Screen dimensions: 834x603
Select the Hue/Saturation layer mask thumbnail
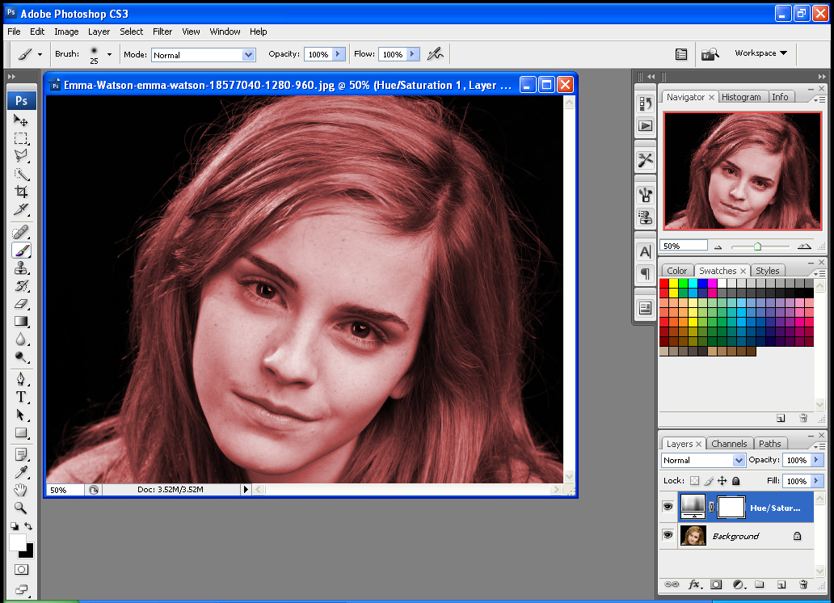coord(731,507)
